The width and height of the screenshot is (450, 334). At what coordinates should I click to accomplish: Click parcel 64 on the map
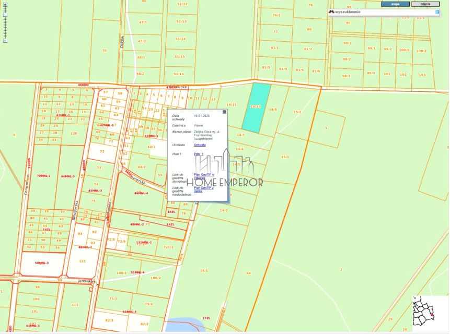coord(248,273)
